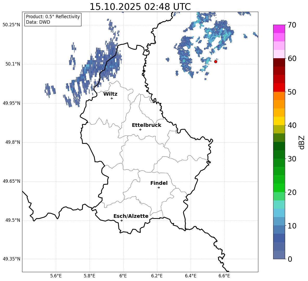Click the red radar site marker dot

(216, 62)
